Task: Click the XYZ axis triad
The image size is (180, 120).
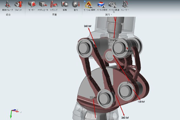Action: (14, 113)
